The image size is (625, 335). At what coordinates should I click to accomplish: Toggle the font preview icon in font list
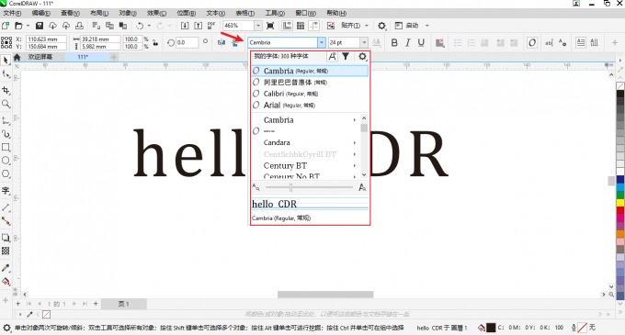coord(332,57)
